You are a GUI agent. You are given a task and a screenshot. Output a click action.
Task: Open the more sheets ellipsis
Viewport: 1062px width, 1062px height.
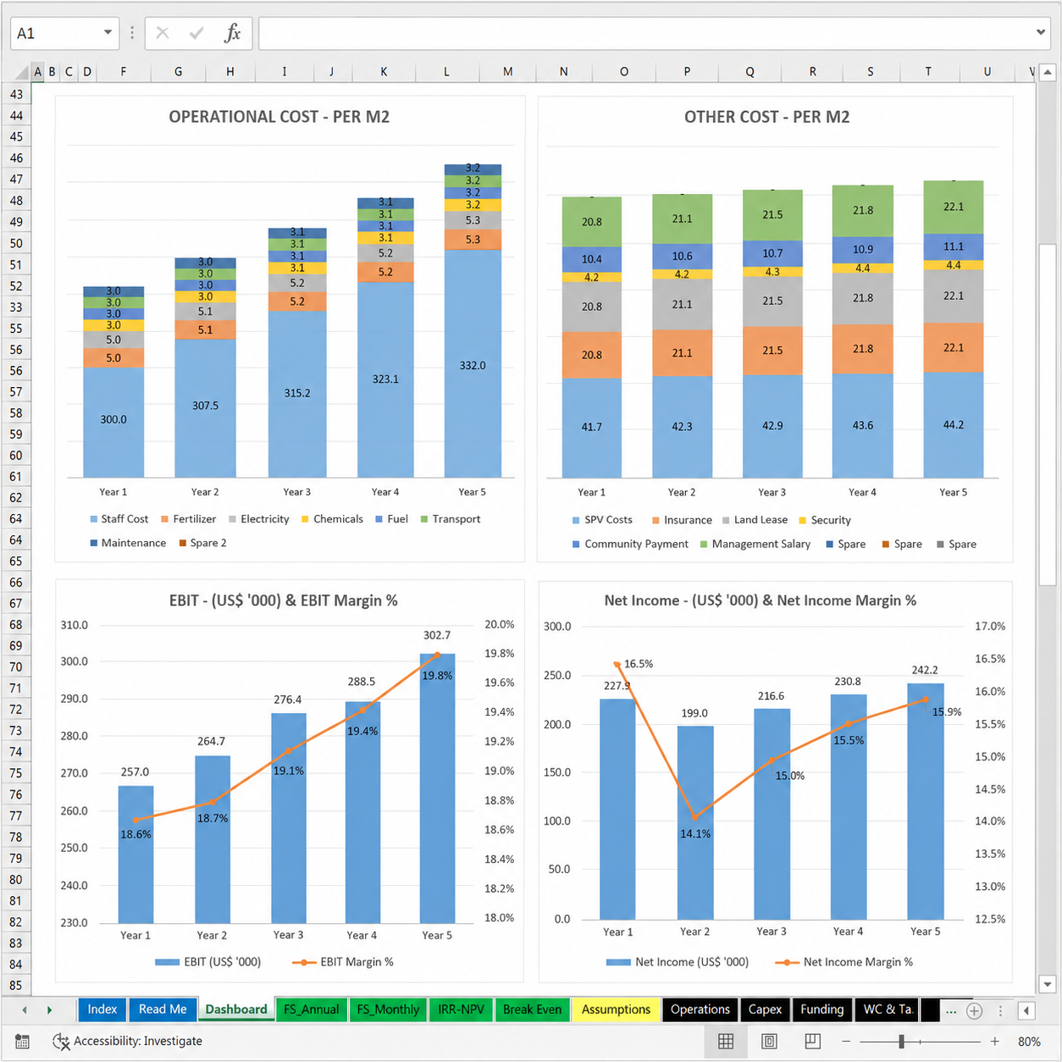tap(951, 1010)
